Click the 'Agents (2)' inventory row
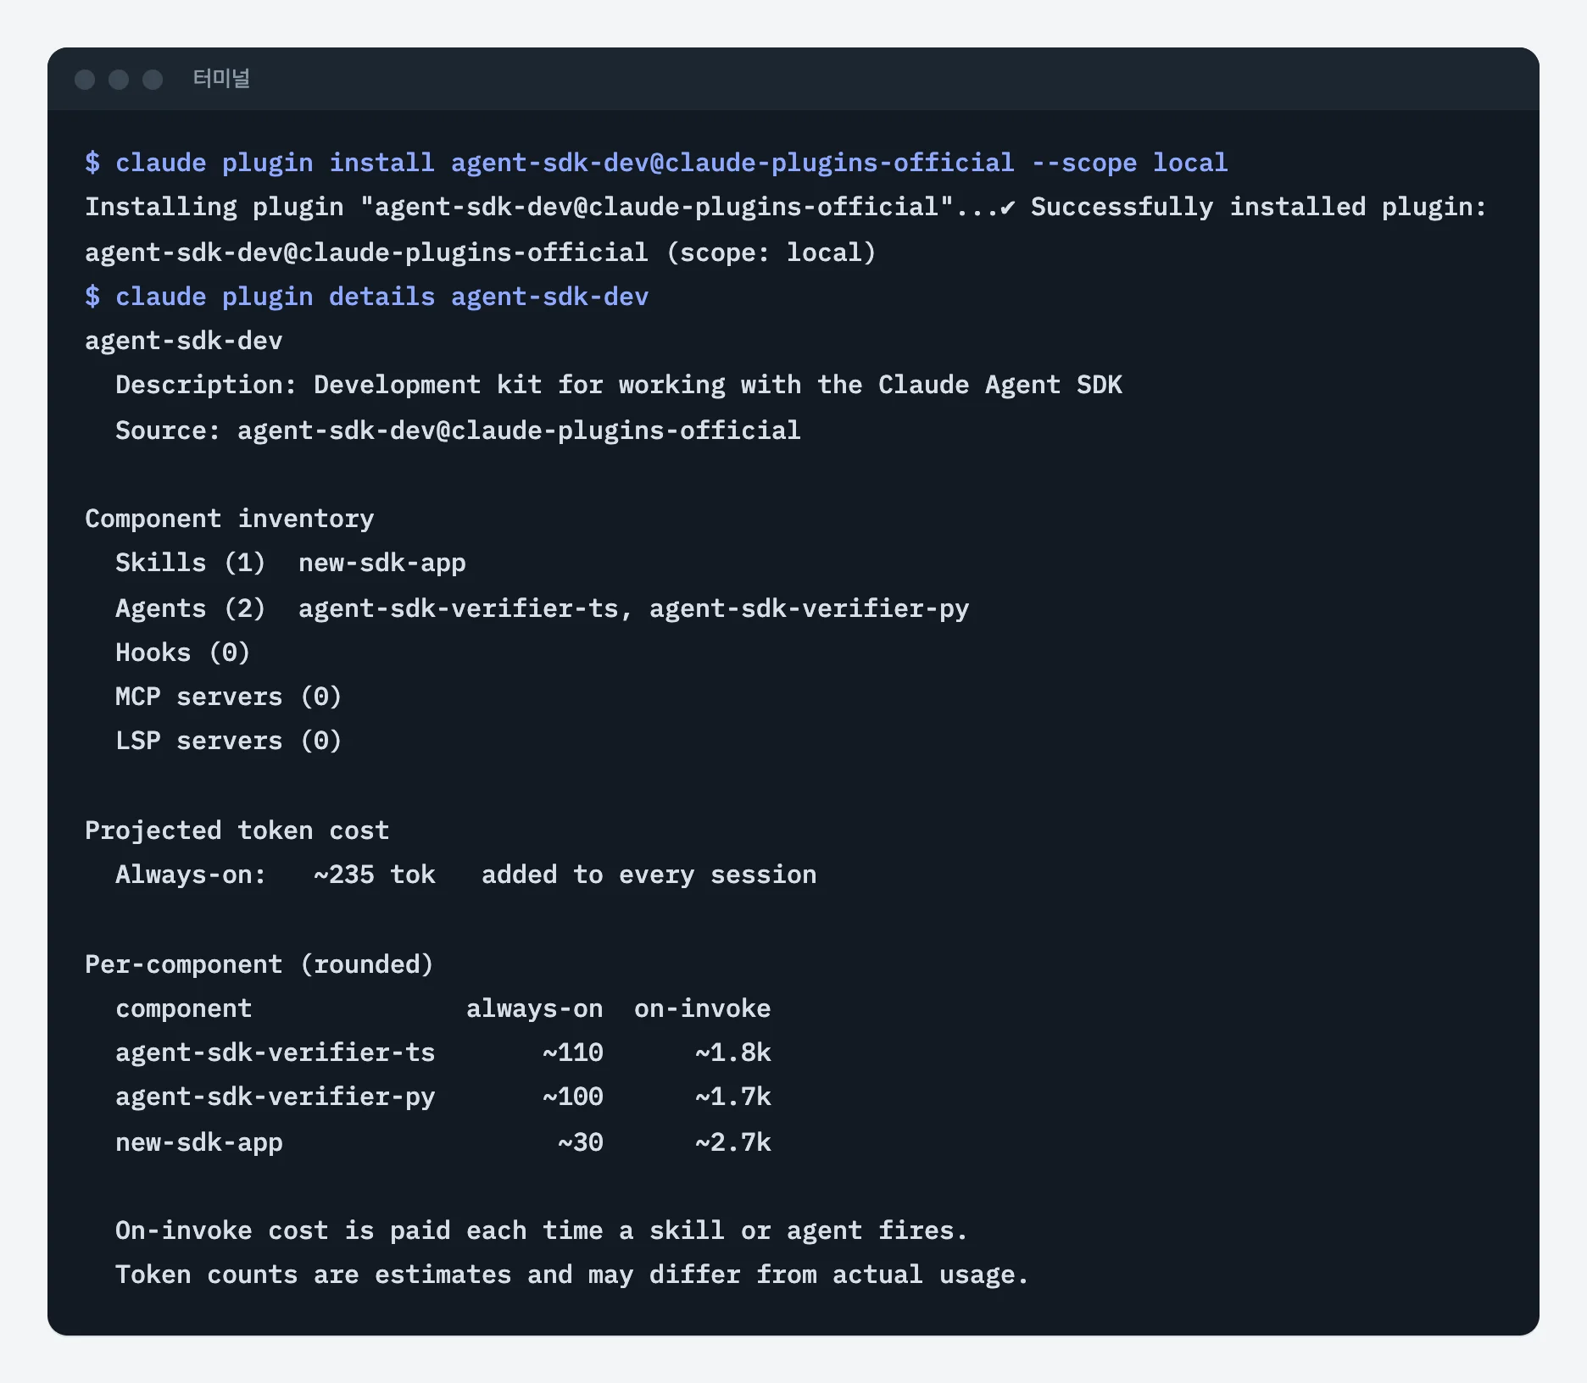The height and width of the screenshot is (1383, 1587). [x=543, y=608]
